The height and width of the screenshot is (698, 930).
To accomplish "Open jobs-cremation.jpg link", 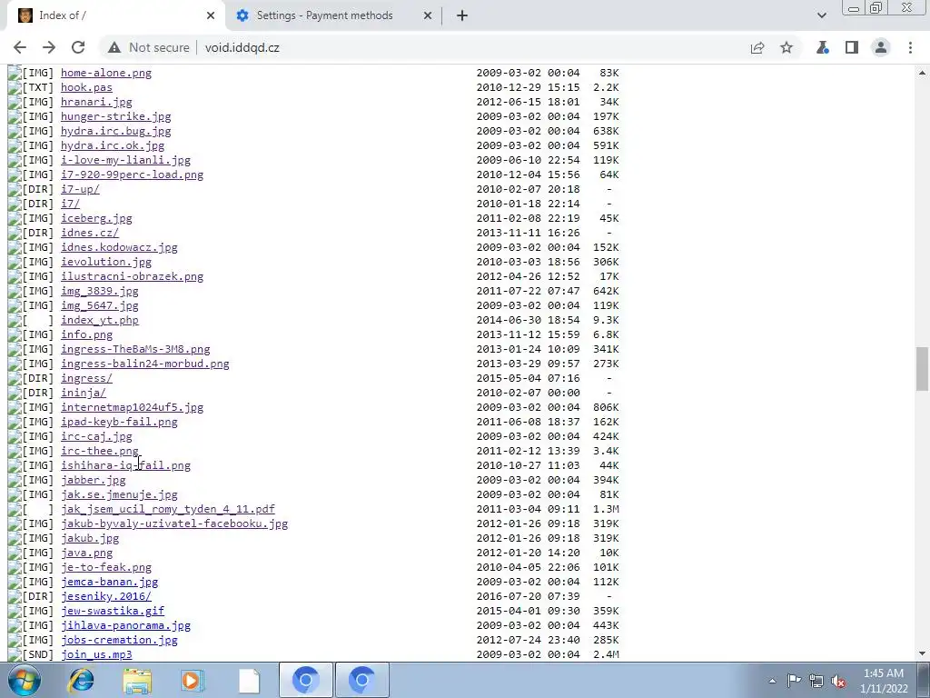I will point(119,640).
